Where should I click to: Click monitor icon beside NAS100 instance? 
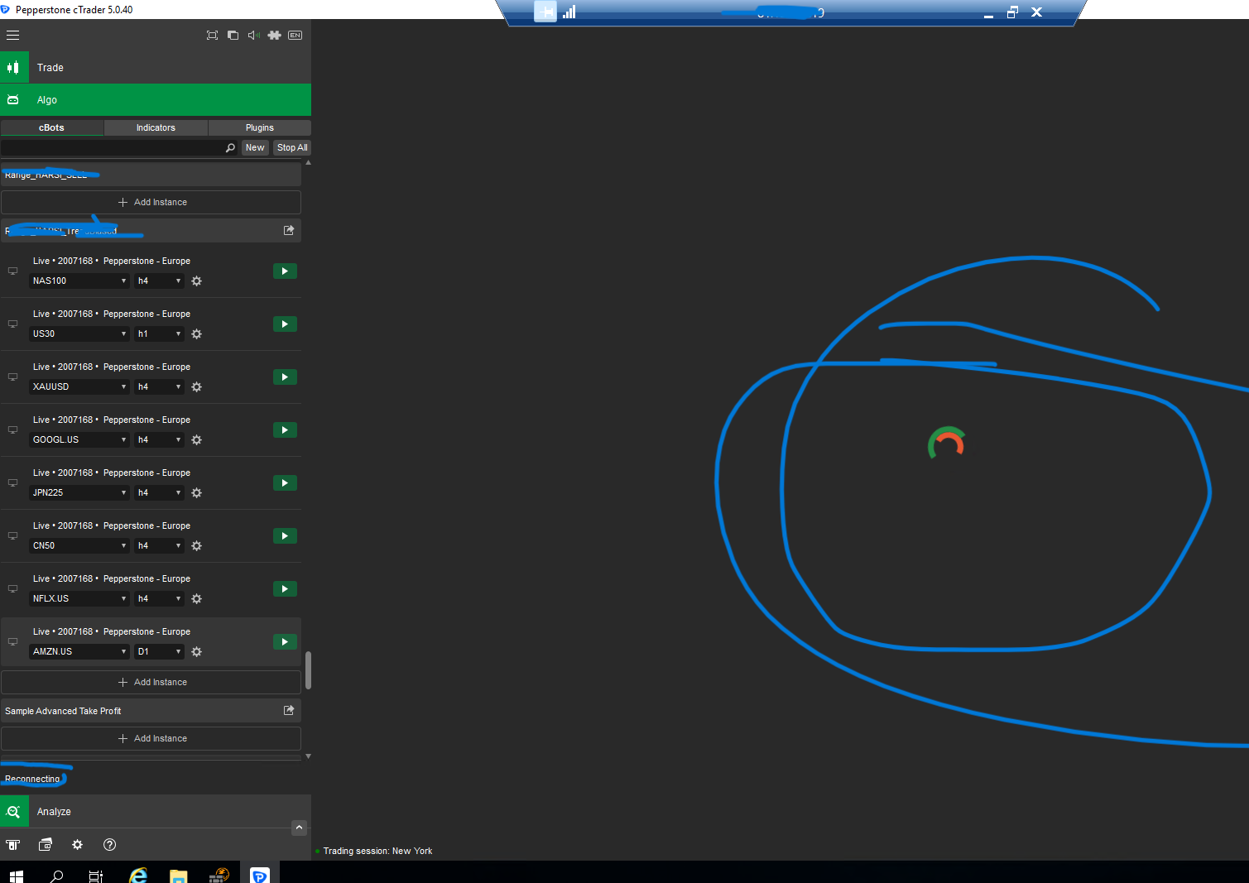[x=12, y=271]
